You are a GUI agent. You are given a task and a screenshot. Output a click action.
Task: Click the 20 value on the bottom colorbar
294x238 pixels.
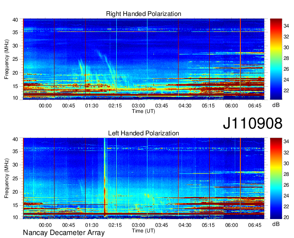[286, 217]
